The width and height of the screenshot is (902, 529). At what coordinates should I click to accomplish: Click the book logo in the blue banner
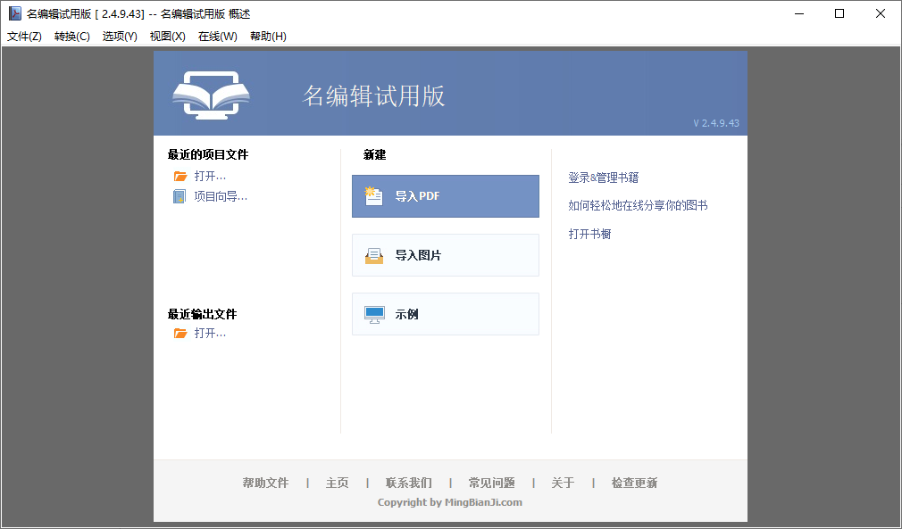pyautogui.click(x=211, y=94)
